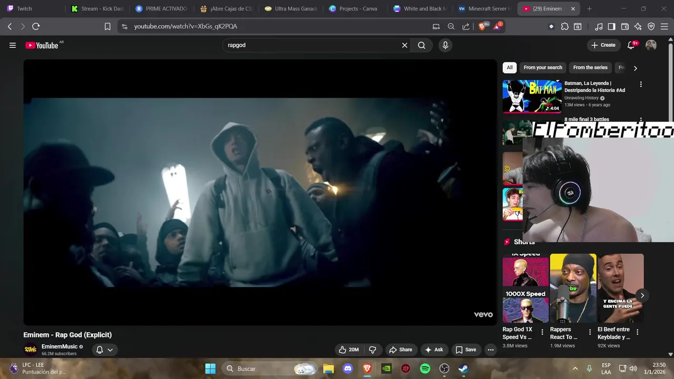Screen dimensions: 674x379
Task: Open Discord from the taskbar
Action: (x=348, y=368)
